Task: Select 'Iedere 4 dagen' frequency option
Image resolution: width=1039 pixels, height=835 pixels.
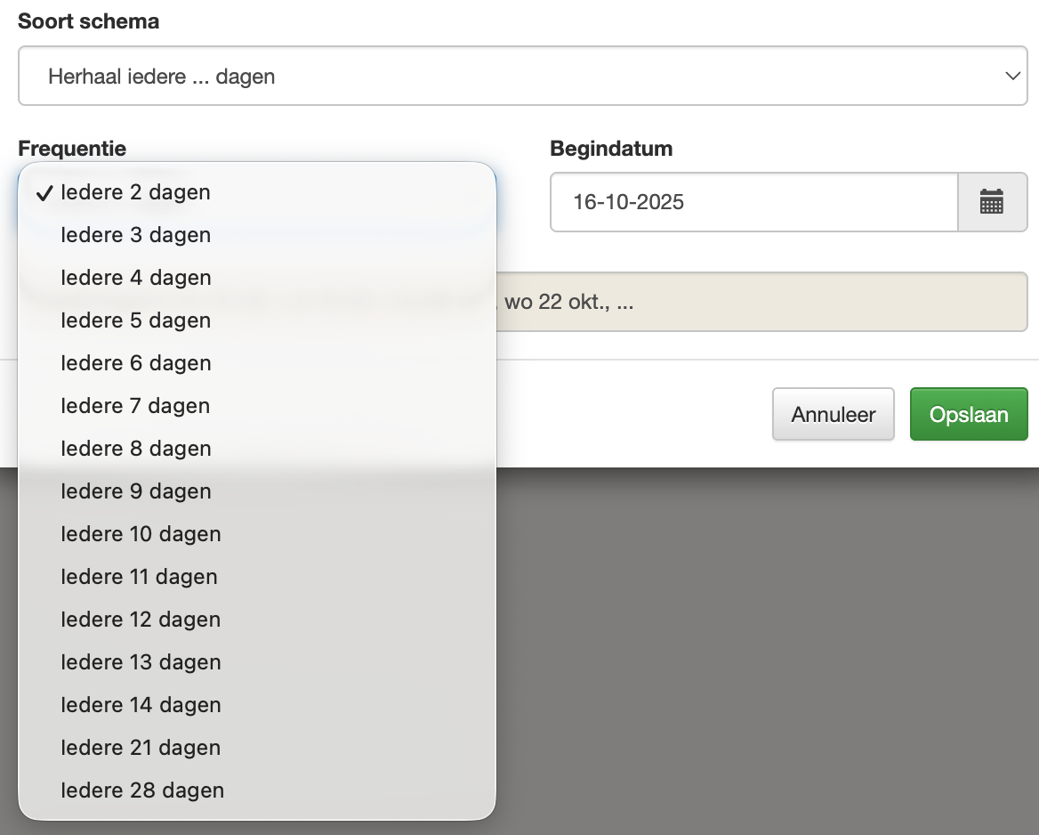Action: click(135, 278)
